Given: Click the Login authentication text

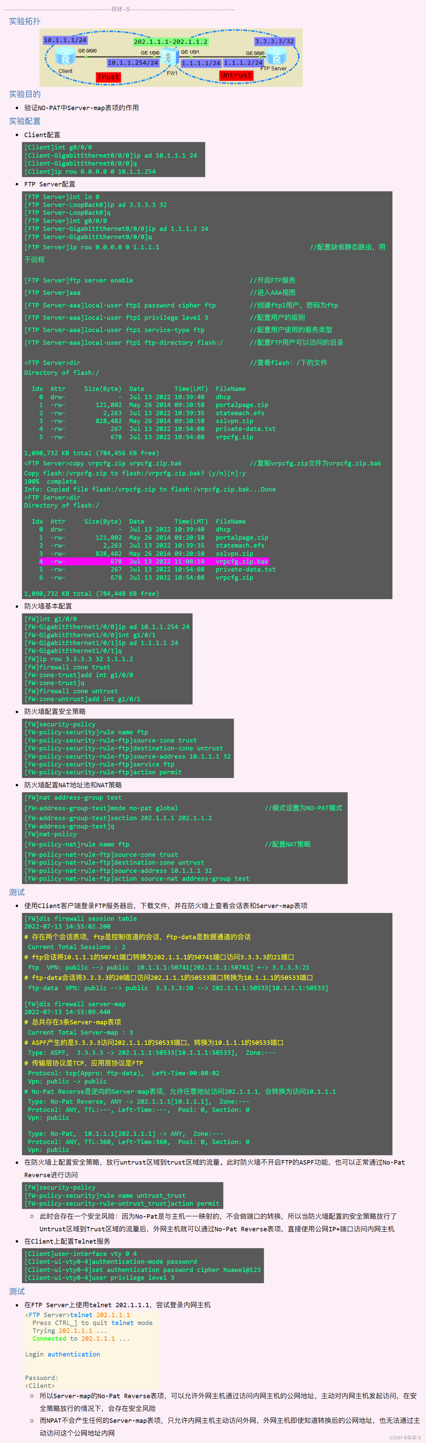Looking at the screenshot, I should click(x=63, y=1354).
